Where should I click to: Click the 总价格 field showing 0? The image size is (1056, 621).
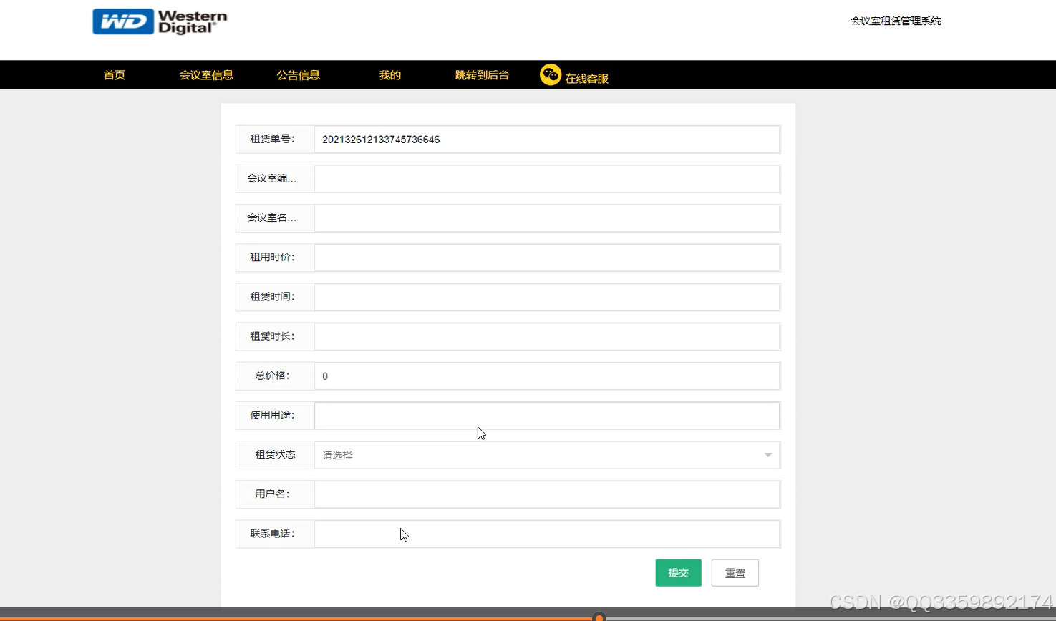point(547,376)
